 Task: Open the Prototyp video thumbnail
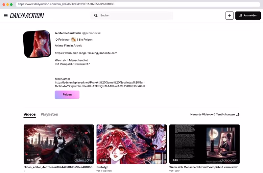pyautogui.click(x=132, y=144)
